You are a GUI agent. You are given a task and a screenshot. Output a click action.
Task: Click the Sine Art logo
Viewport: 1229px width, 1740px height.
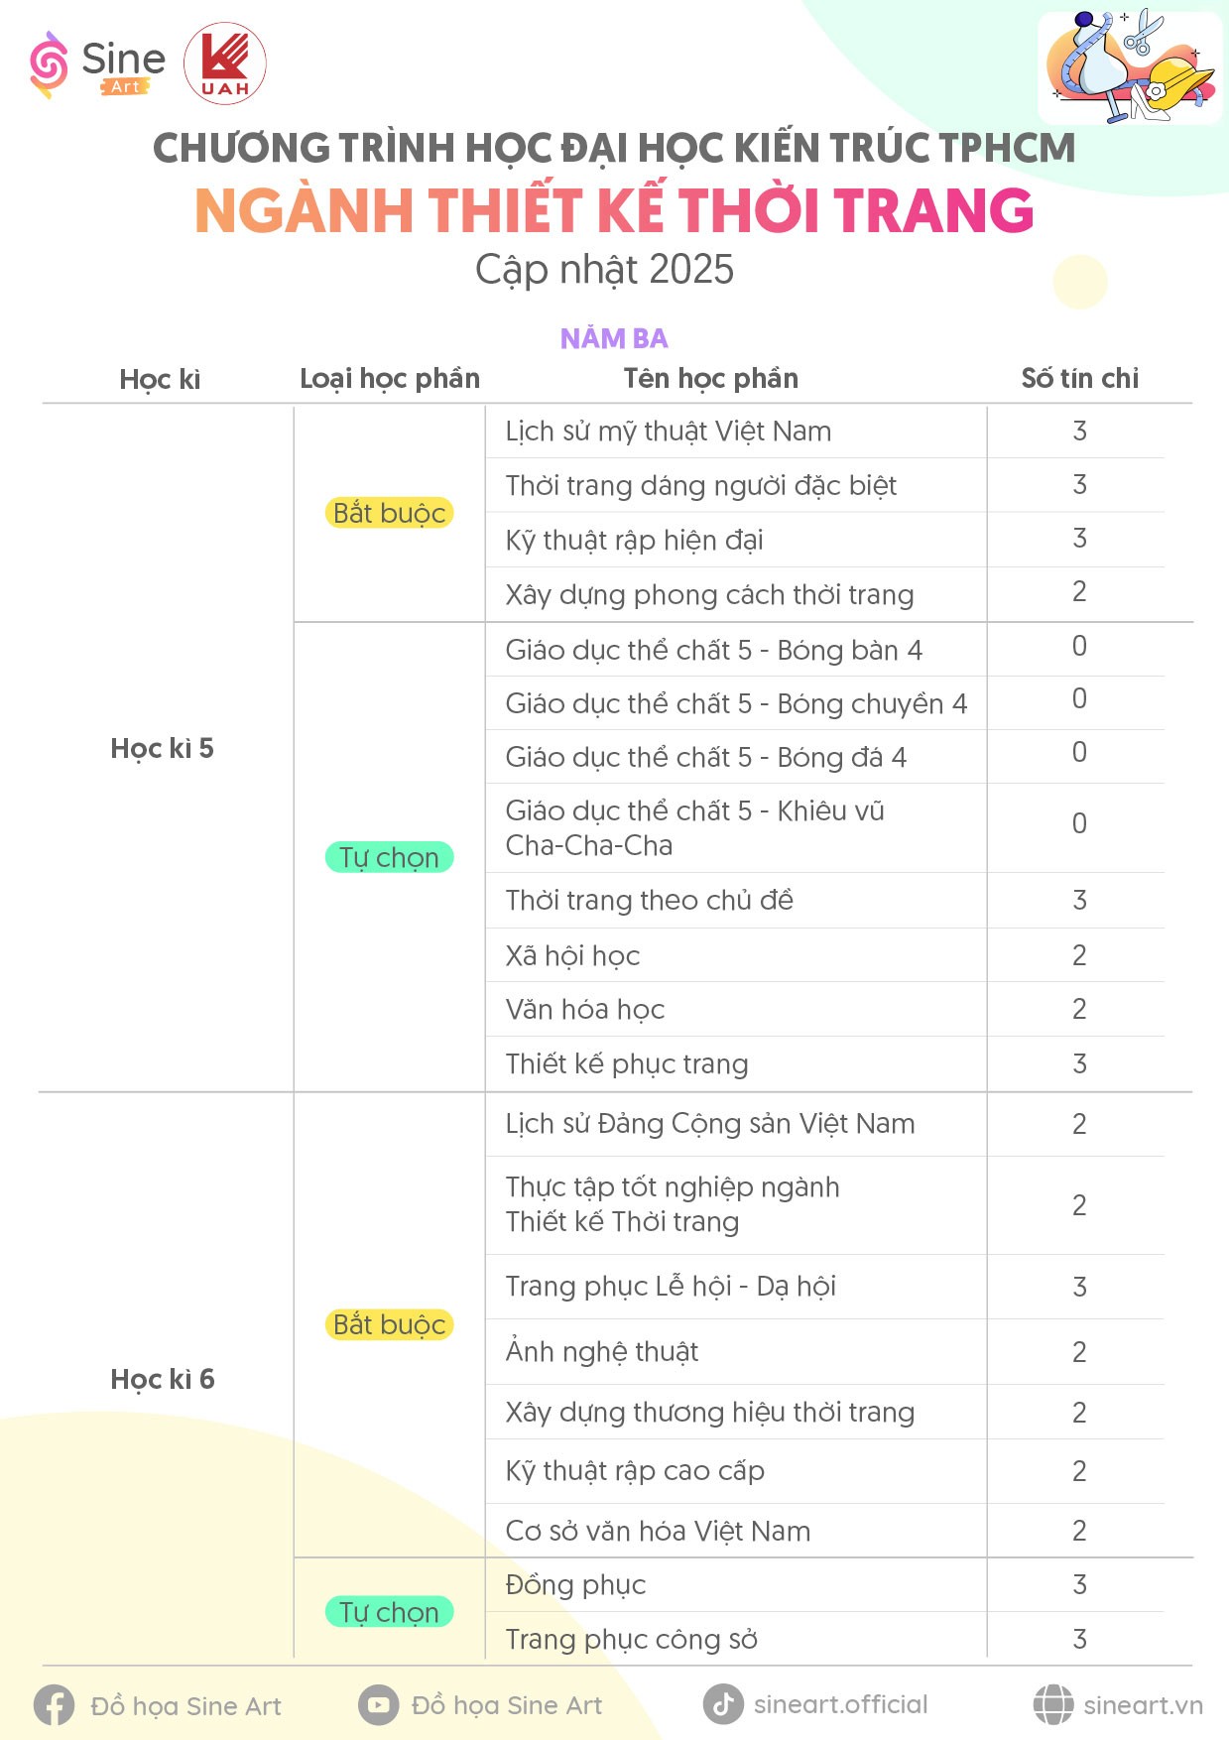pos(97,64)
